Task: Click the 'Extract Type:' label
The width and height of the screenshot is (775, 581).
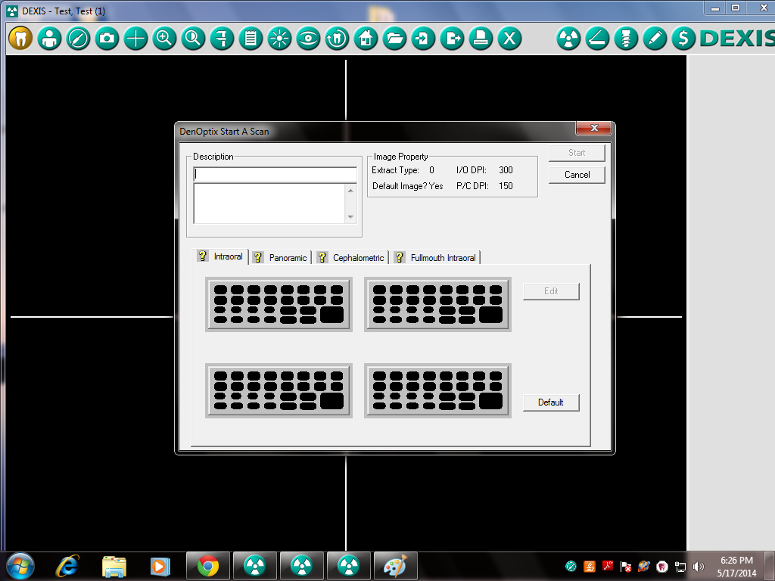Action: (395, 170)
